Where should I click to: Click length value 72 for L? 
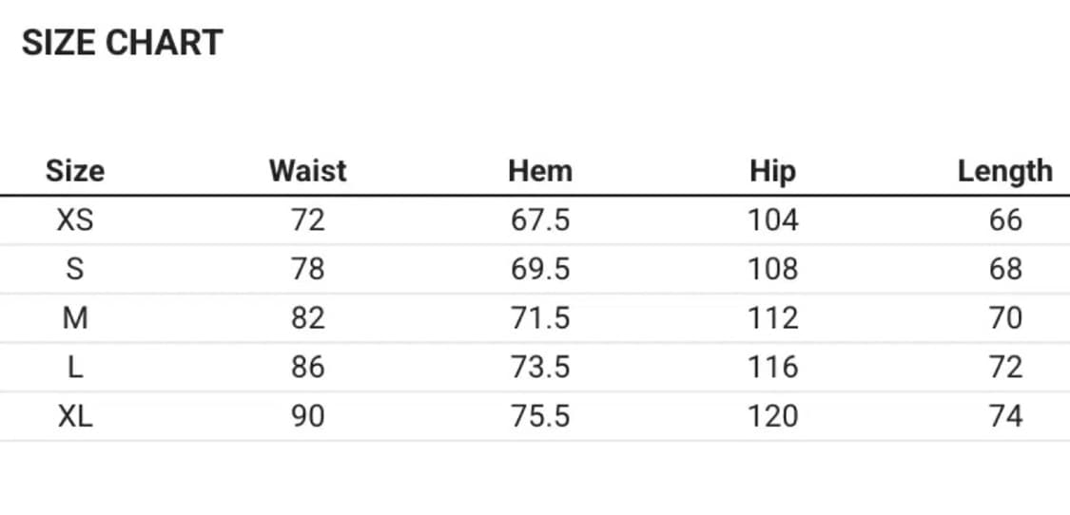click(1005, 368)
